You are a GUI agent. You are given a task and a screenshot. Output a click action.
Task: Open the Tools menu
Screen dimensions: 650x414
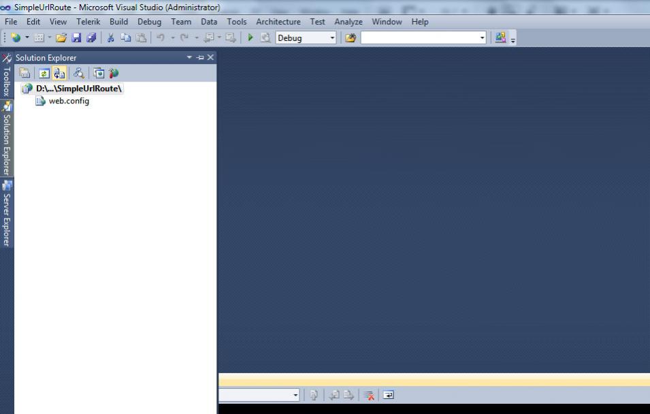(237, 22)
